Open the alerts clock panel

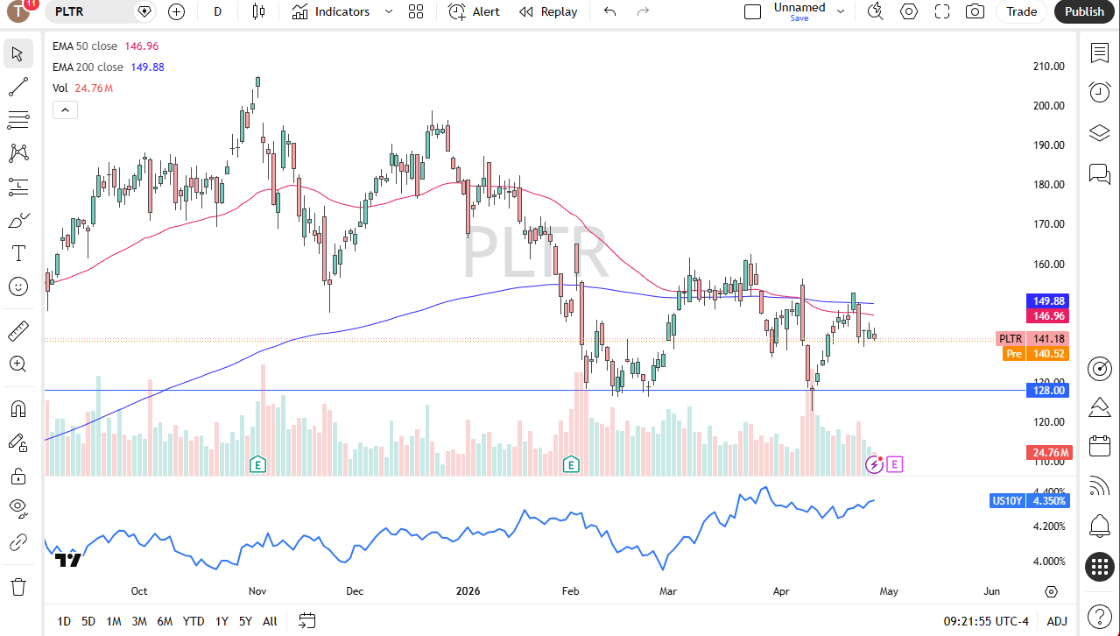1100,92
